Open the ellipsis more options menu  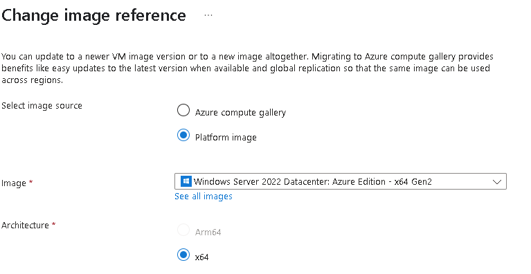208,15
